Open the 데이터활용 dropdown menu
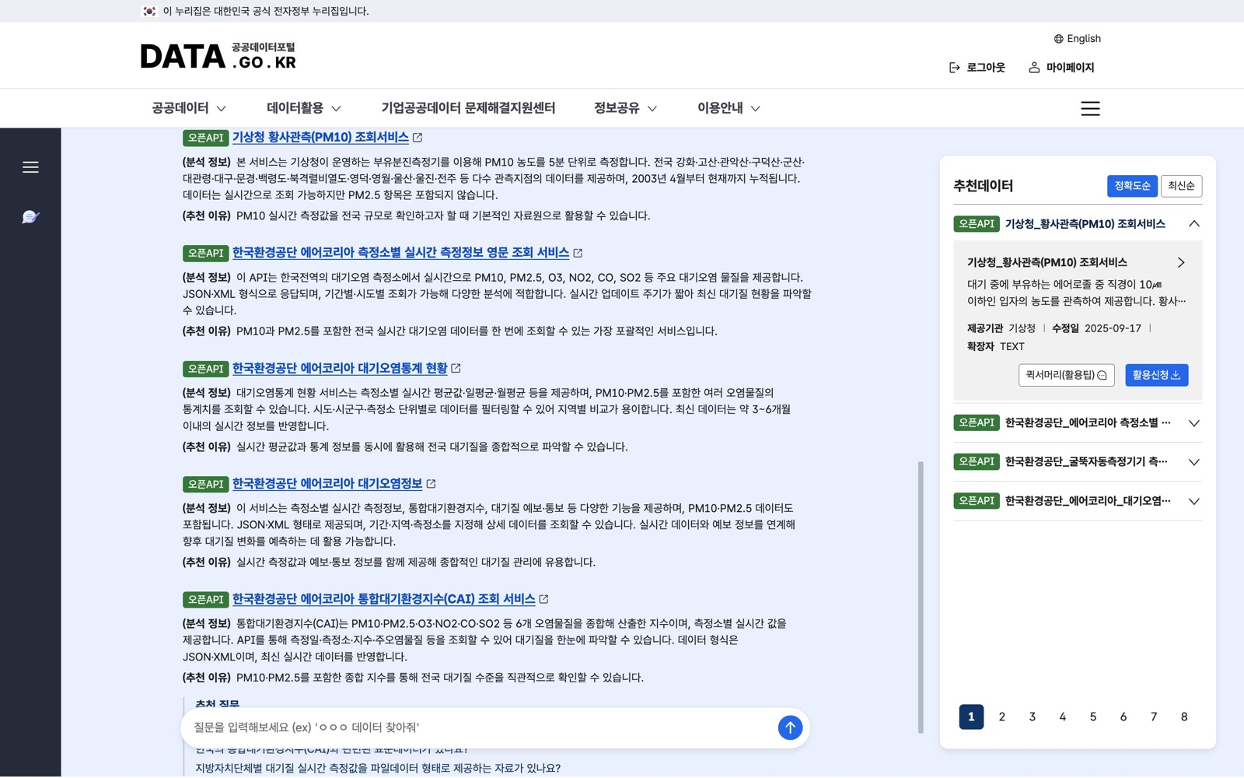Image resolution: width=1244 pixels, height=778 pixels. coord(304,108)
